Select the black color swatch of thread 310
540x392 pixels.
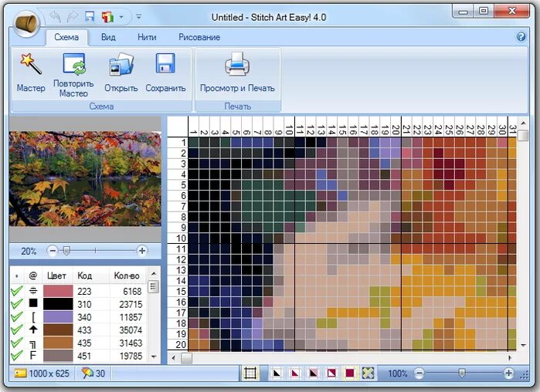[58, 304]
